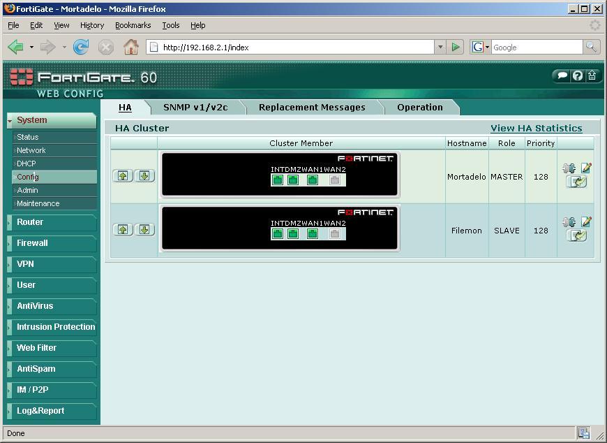This screenshot has height=443, width=607.
Task: Edit the Mortadelo cluster member
Action: click(x=586, y=168)
